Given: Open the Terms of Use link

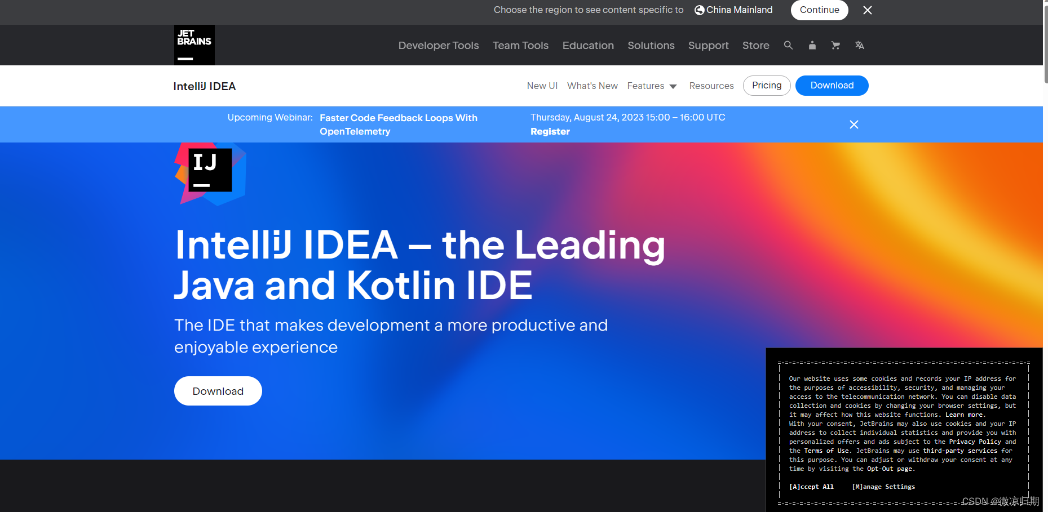Looking at the screenshot, I should (x=826, y=451).
